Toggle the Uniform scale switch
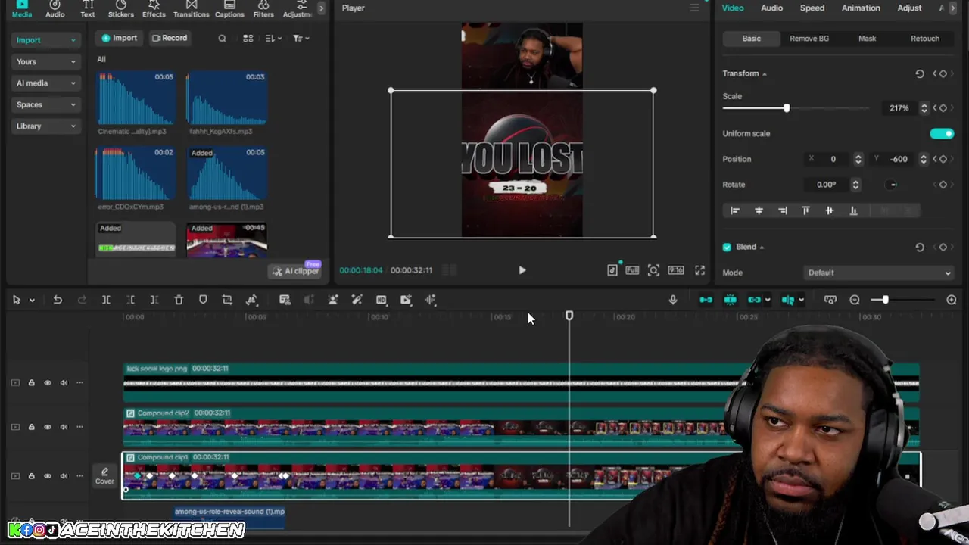 point(942,134)
